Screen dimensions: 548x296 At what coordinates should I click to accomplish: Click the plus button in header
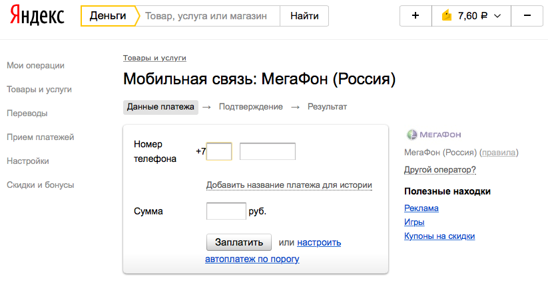415,16
